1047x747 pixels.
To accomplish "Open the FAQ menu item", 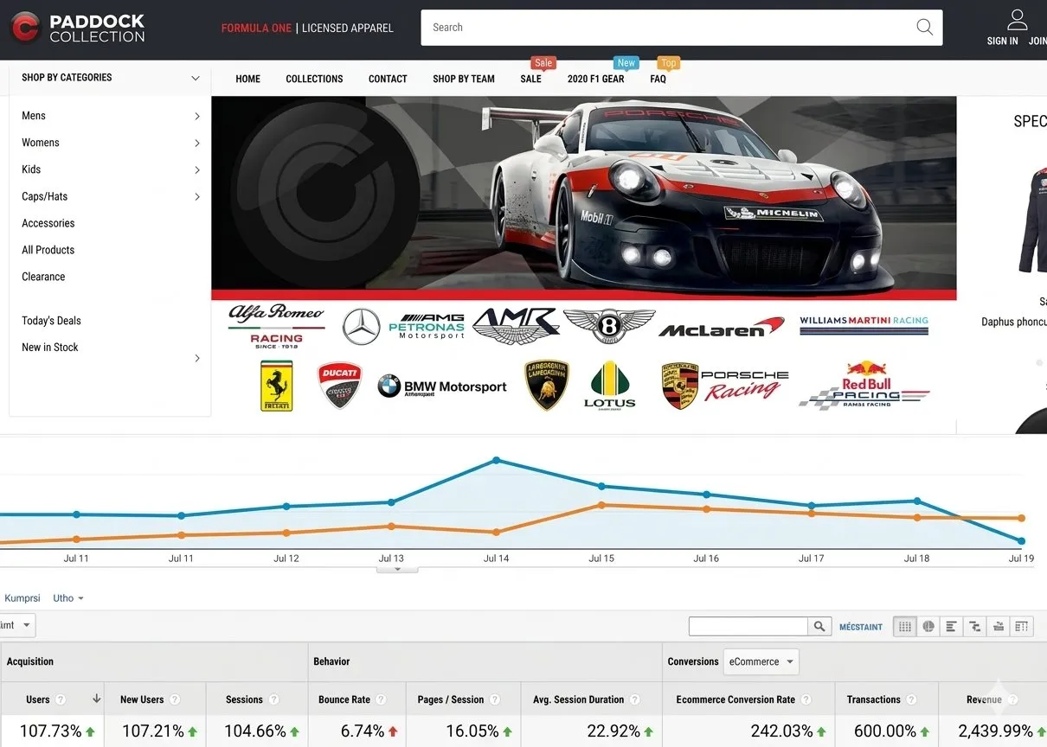I will [658, 79].
